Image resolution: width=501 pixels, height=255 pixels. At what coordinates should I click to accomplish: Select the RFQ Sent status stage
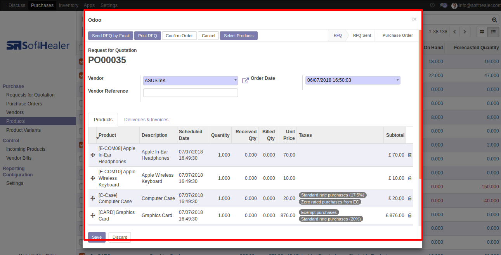(362, 35)
